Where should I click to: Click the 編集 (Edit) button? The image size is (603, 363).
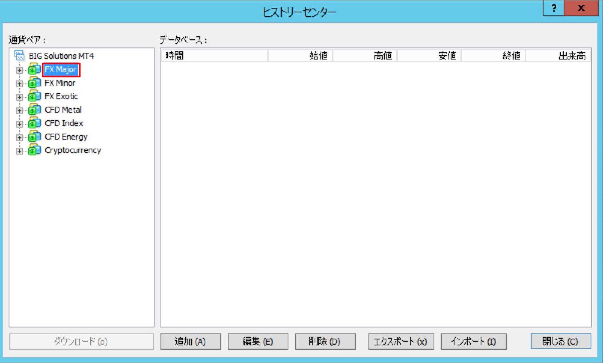click(258, 341)
